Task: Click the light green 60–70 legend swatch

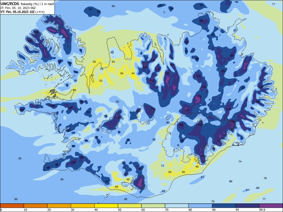Action: click(153, 206)
